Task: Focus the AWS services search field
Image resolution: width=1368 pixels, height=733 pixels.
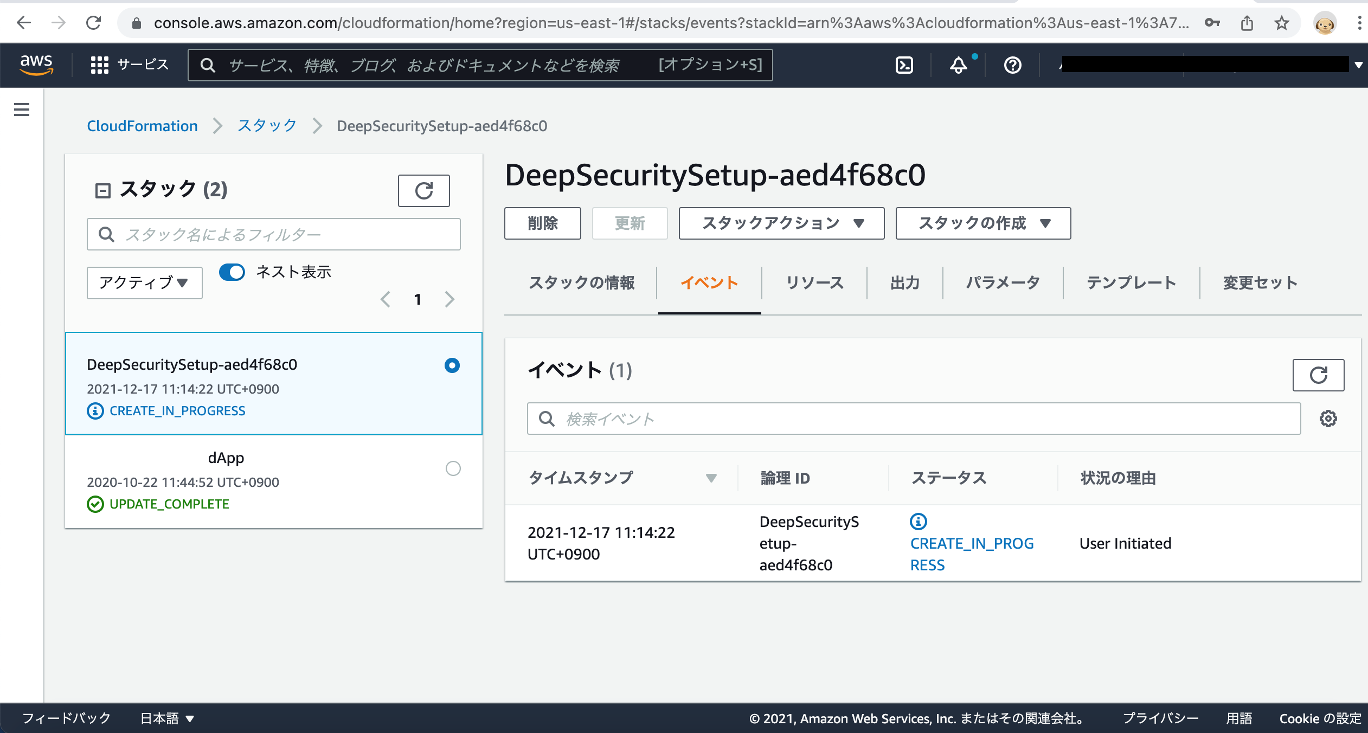Action: coord(480,65)
